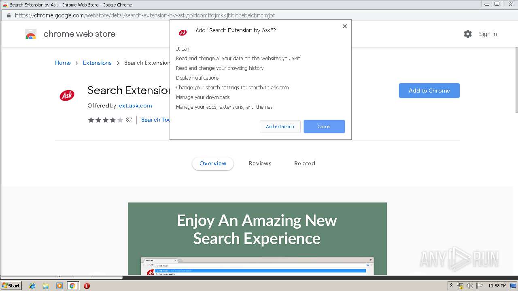
Task: Switch to the Reviews tab
Action: click(x=260, y=163)
